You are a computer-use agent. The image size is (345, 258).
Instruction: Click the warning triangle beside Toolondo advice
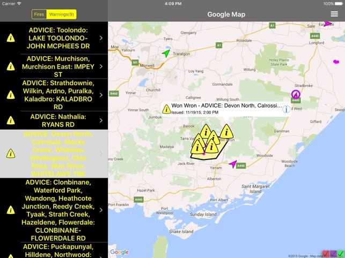point(11,37)
